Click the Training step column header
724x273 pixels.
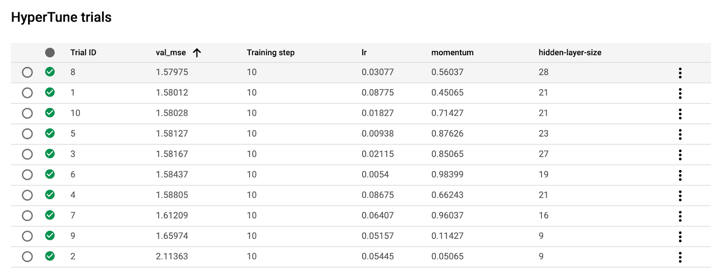tap(271, 52)
